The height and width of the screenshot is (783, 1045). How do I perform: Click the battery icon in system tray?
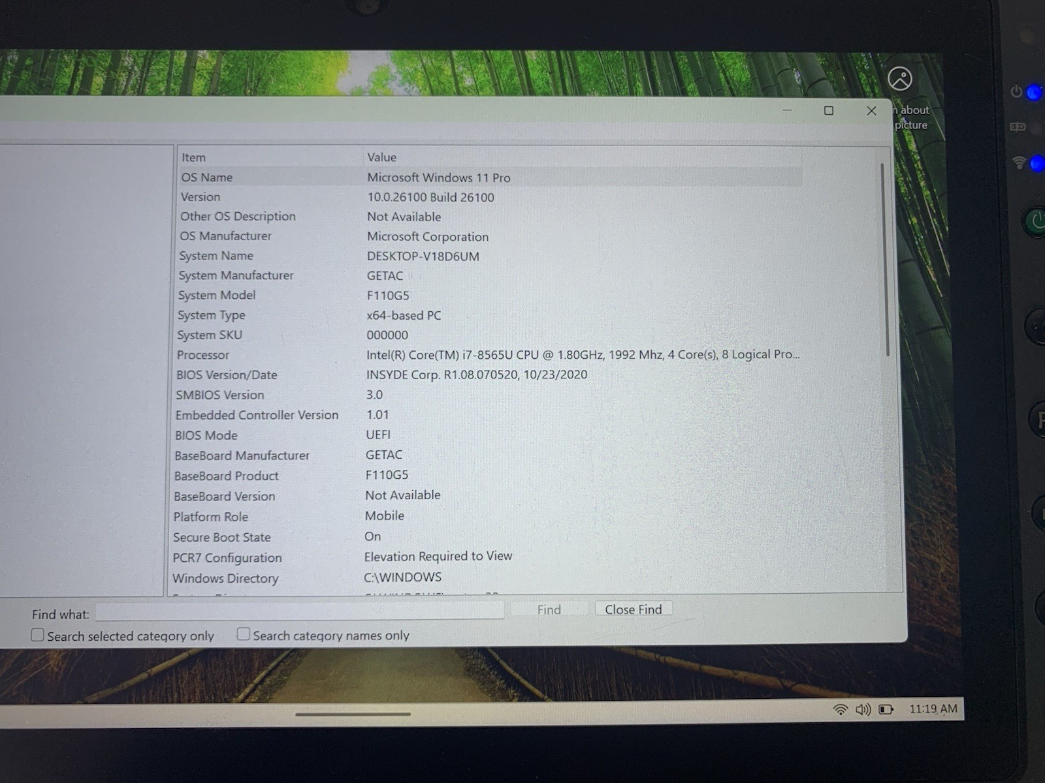tap(886, 709)
